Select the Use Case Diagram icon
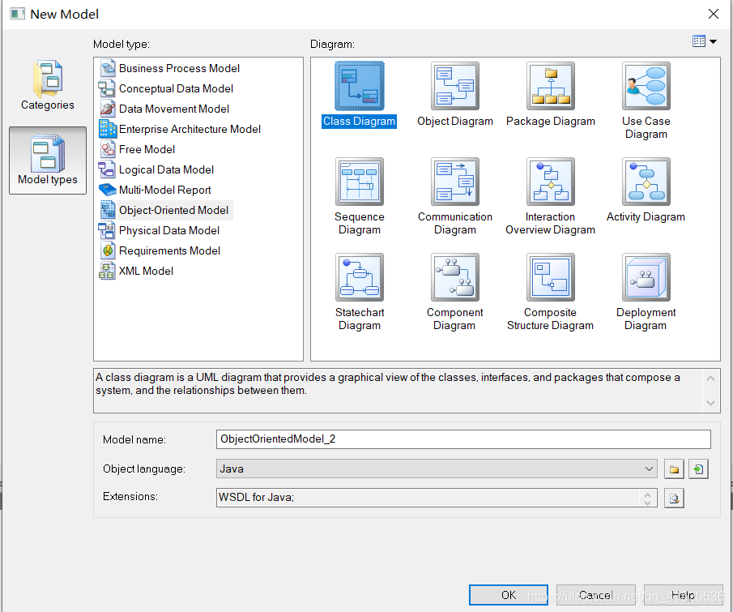This screenshot has width=733, height=612. (x=646, y=86)
